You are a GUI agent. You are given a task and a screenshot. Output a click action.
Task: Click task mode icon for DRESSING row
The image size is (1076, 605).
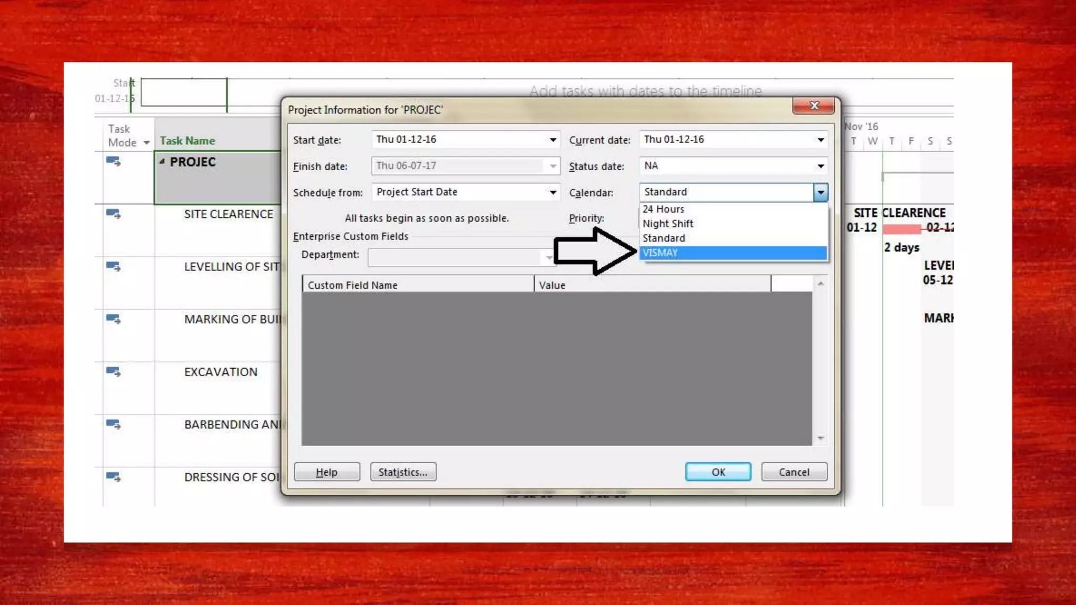(x=113, y=477)
